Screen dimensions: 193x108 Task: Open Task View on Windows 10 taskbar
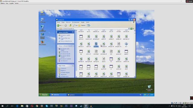[x=12, y=106]
